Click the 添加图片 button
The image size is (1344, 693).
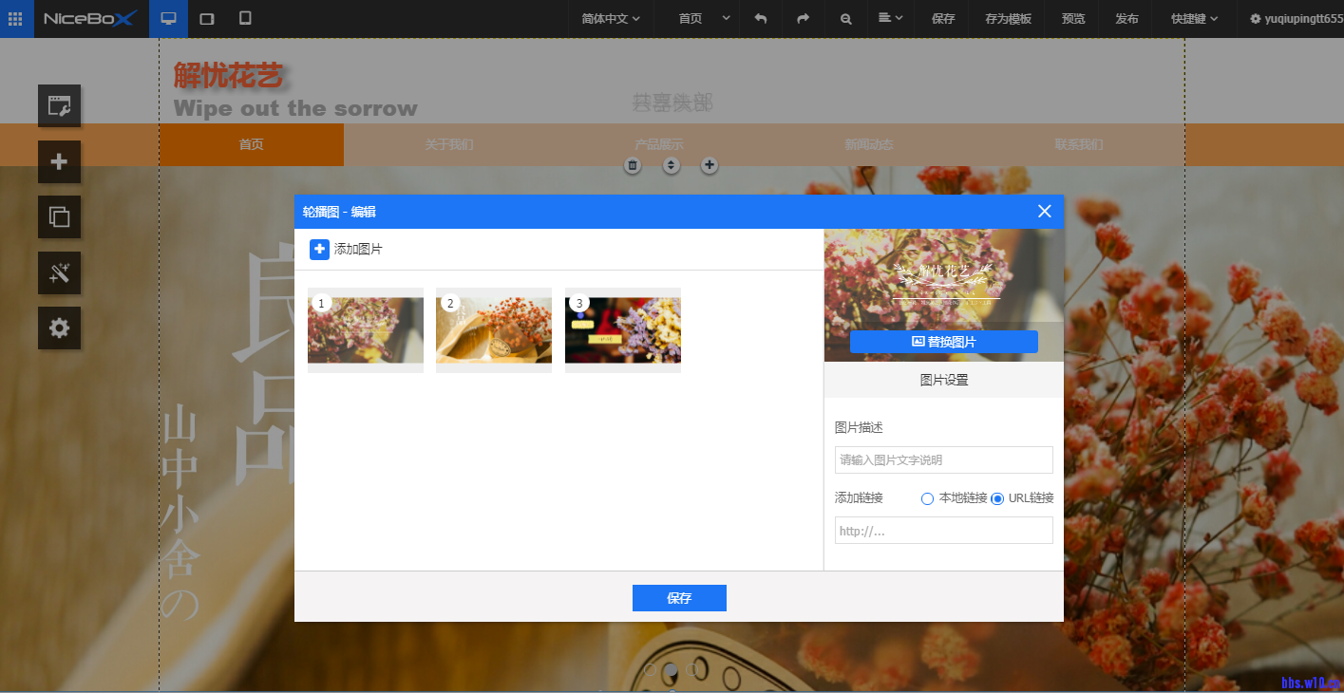(x=347, y=250)
